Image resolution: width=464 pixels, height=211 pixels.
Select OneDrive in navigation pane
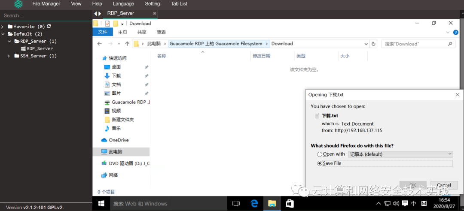point(115,140)
